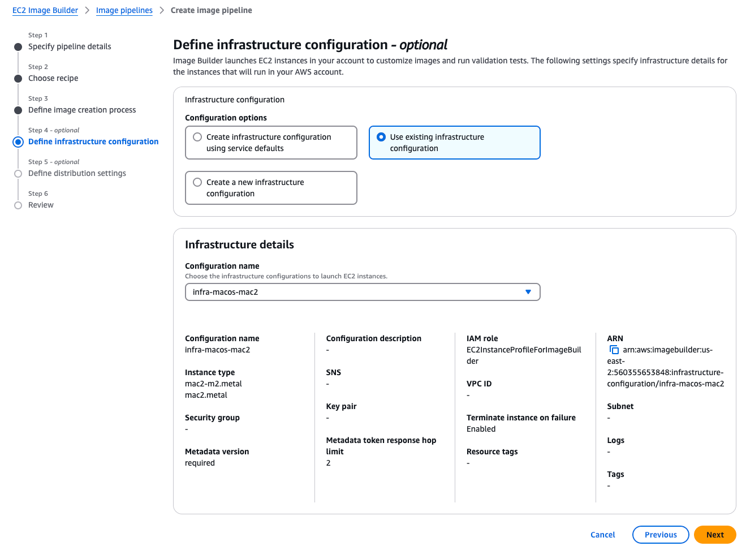Screen dimensions: 746x559
Task: Cancel the pipeline creation
Action: point(602,535)
